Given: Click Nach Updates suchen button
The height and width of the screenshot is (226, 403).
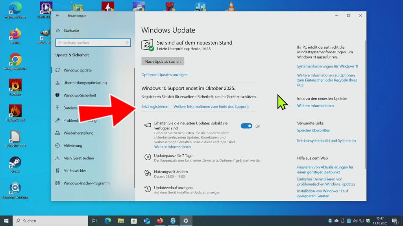Looking at the screenshot, I should (x=163, y=61).
